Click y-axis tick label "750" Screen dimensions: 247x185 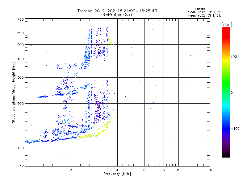20,19
